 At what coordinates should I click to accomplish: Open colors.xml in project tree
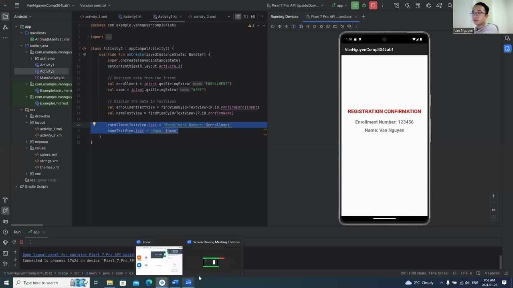click(x=48, y=154)
